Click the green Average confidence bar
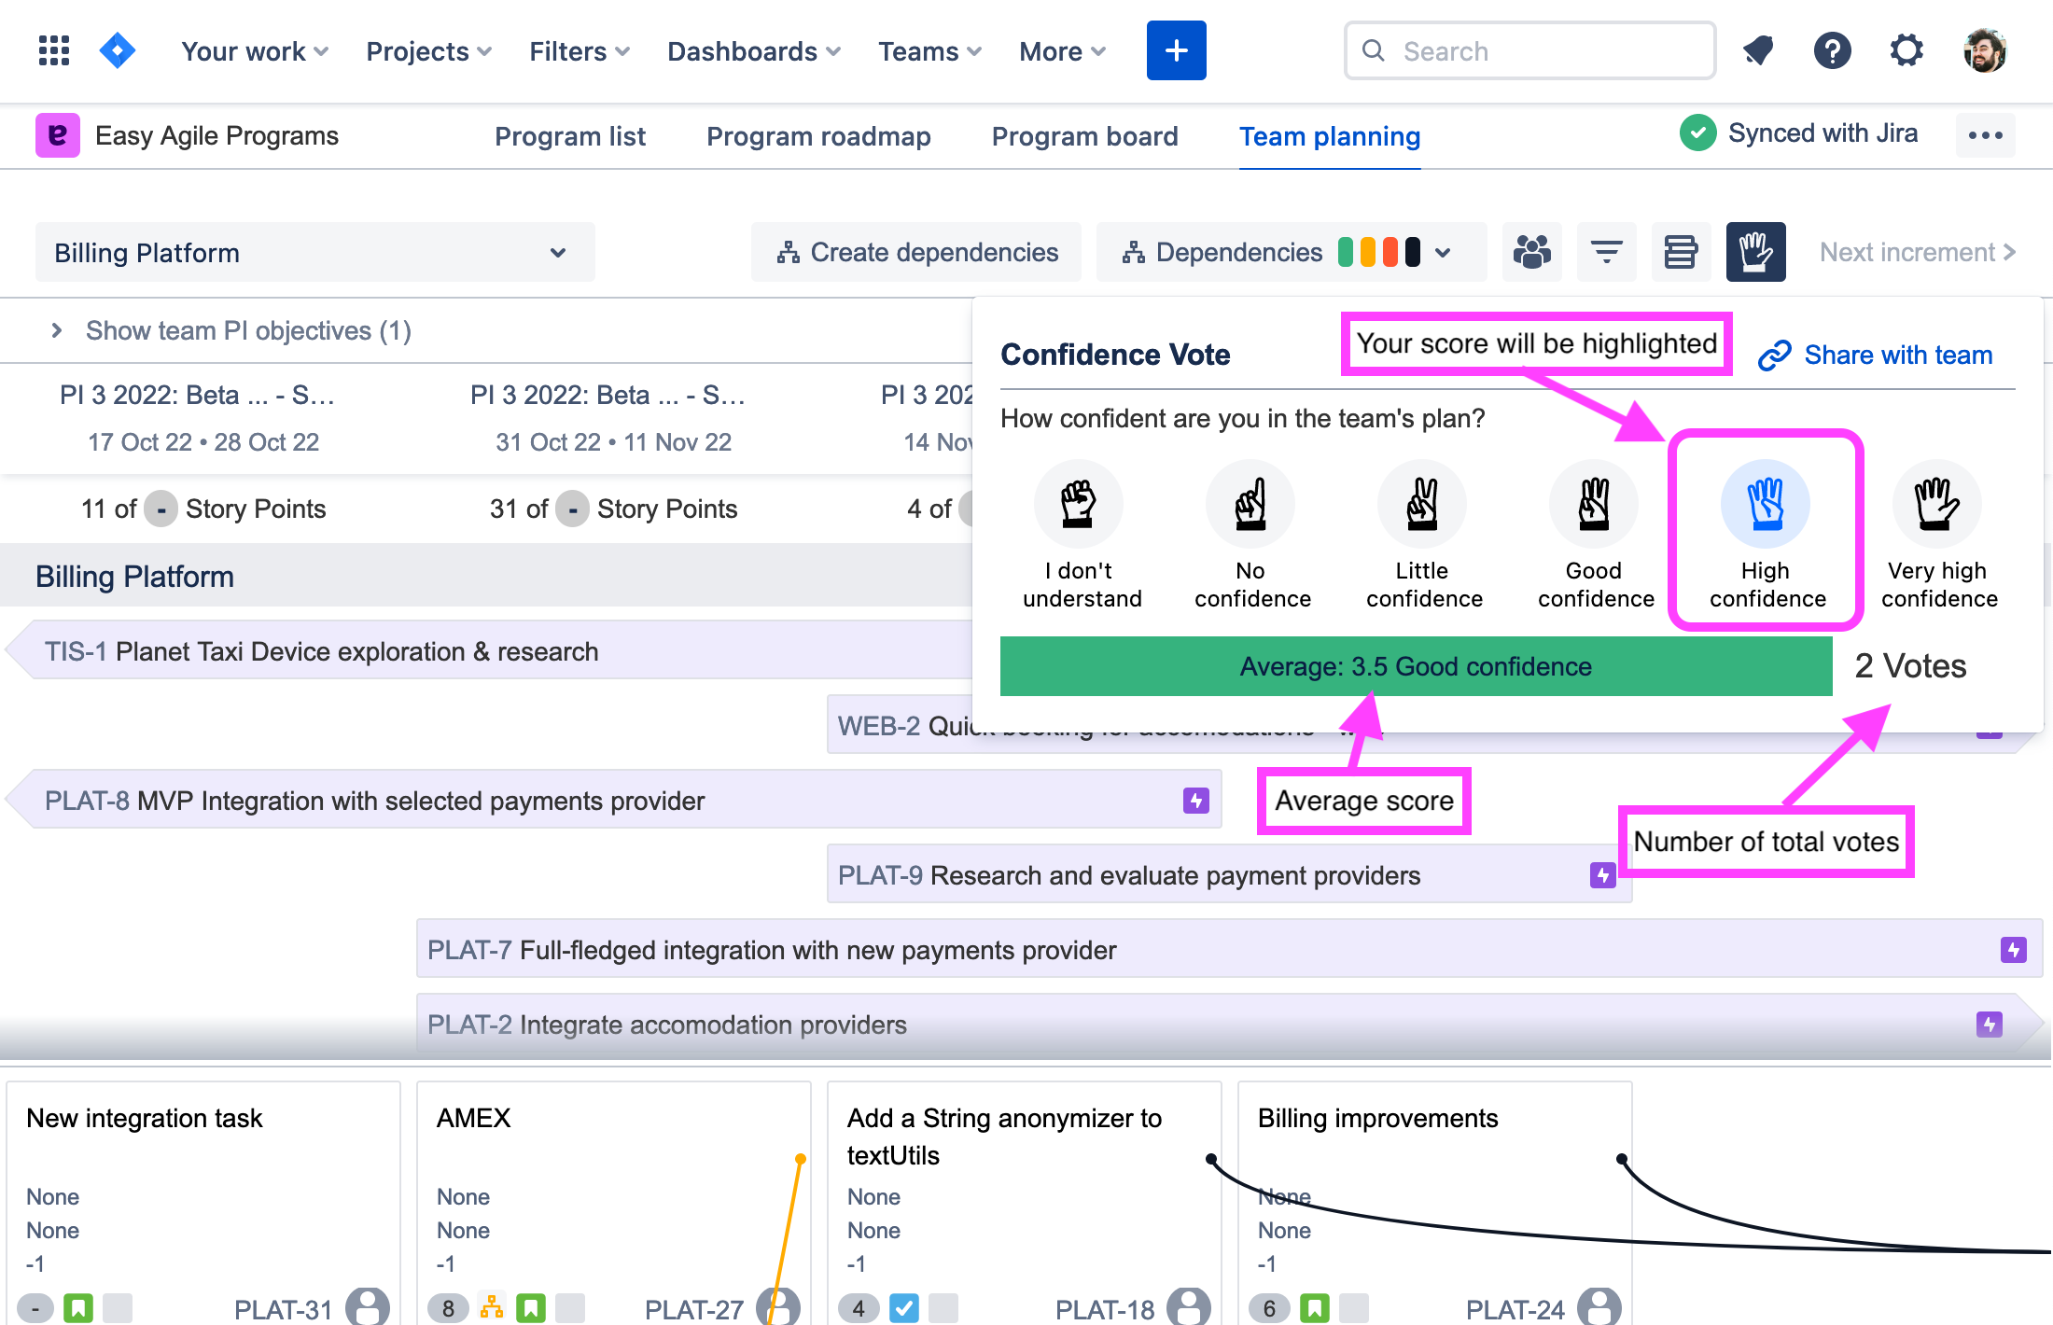The image size is (2053, 1325). coord(1416,666)
